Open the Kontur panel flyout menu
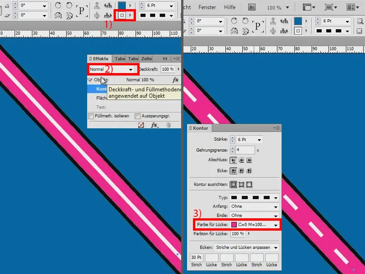 click(x=277, y=128)
